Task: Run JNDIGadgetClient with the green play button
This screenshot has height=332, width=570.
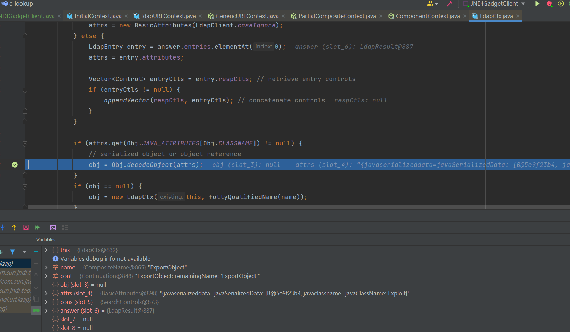Action: [537, 4]
